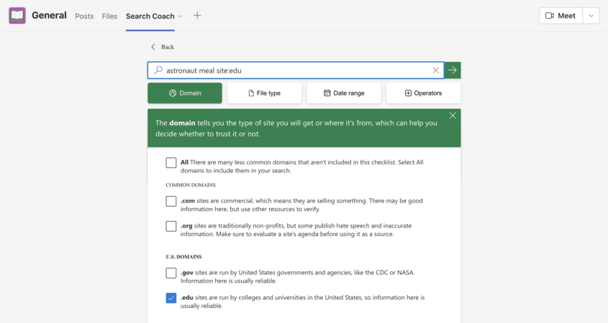Open the Search Coach tab chevron
608x323 pixels.
pos(180,17)
